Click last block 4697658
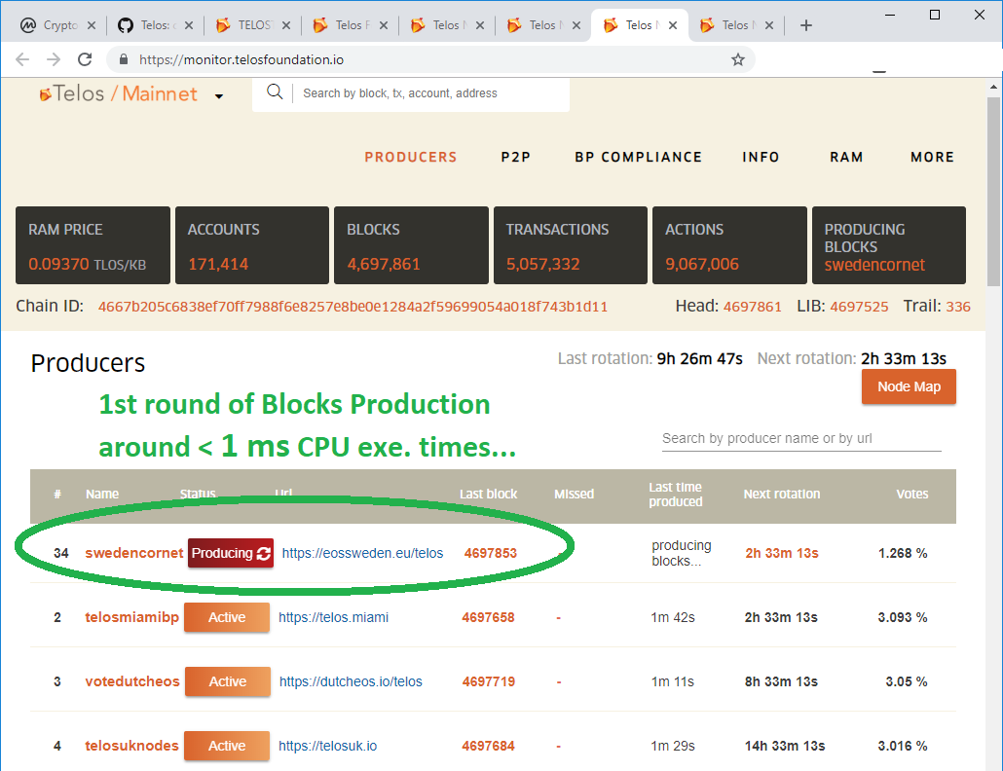The width and height of the screenshot is (1003, 771). coord(488,617)
